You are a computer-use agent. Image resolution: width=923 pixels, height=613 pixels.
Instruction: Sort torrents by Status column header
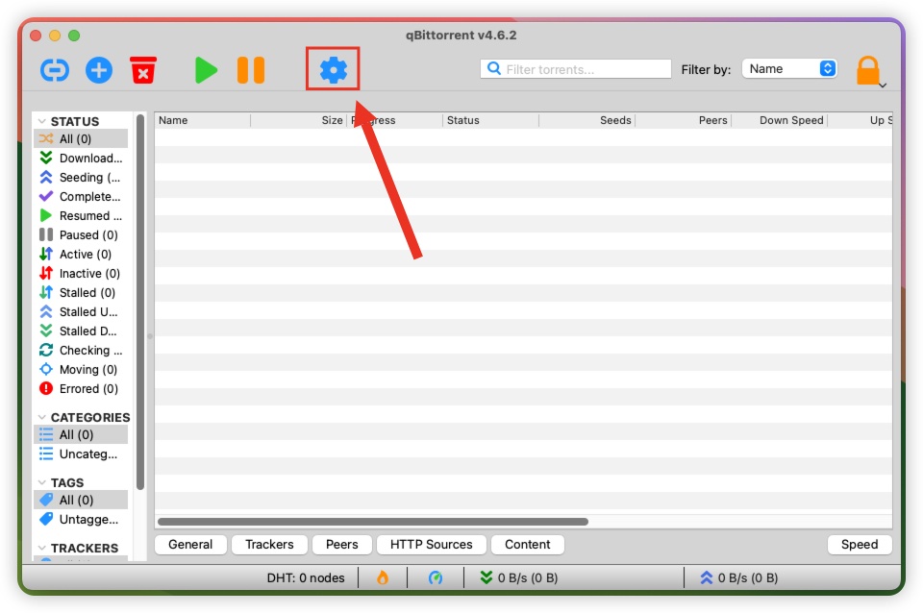(490, 120)
